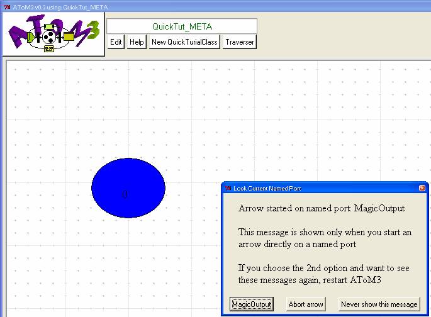Click the Abort arrow button

306,304
